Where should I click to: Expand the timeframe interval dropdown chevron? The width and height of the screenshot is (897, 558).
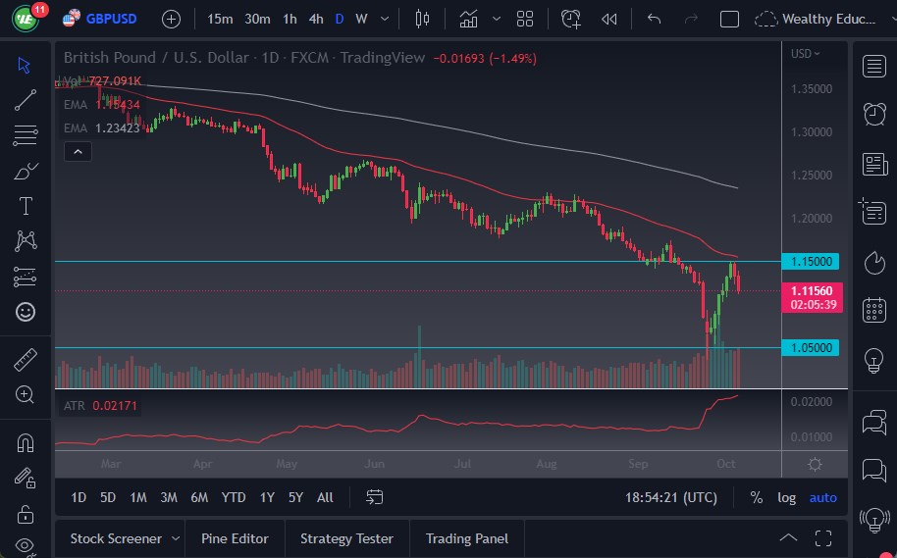point(384,19)
